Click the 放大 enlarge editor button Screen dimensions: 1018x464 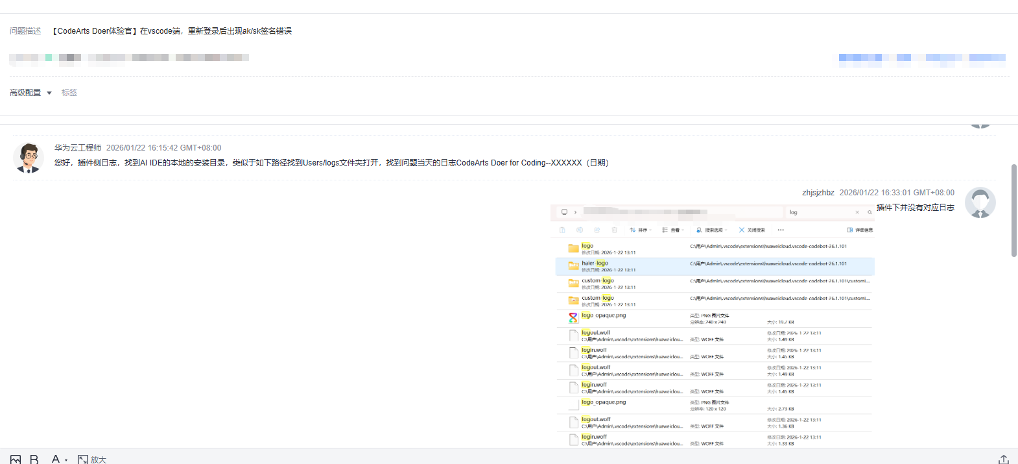click(91, 459)
